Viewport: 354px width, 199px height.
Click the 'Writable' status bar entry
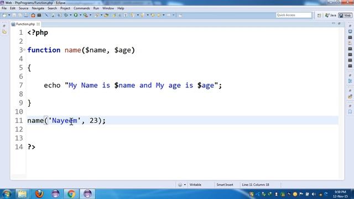point(195,185)
